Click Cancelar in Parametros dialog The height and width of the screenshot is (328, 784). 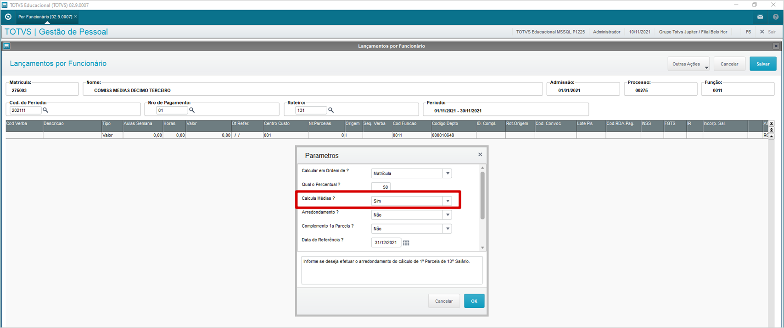444,301
